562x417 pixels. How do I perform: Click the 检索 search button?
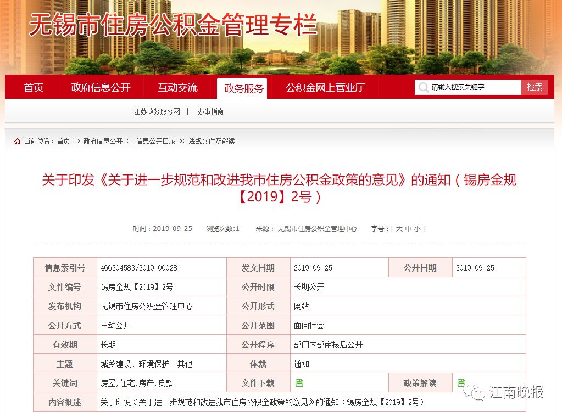coord(535,87)
